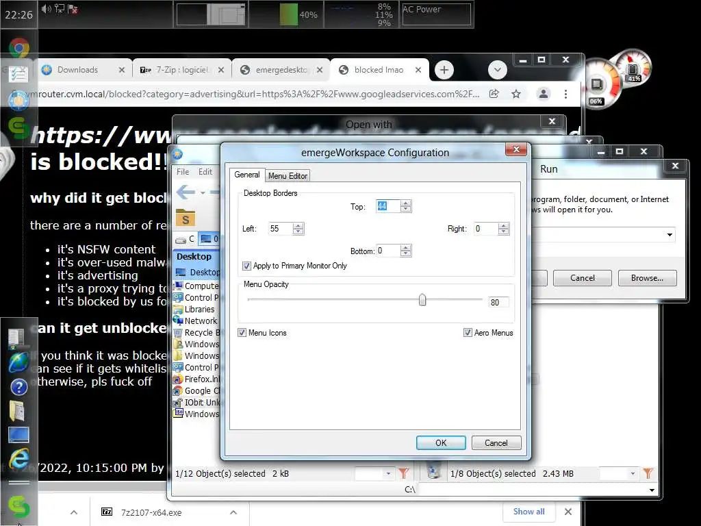
Task: Expand the C:\ path dropdown at bottom
Action: tap(652, 490)
